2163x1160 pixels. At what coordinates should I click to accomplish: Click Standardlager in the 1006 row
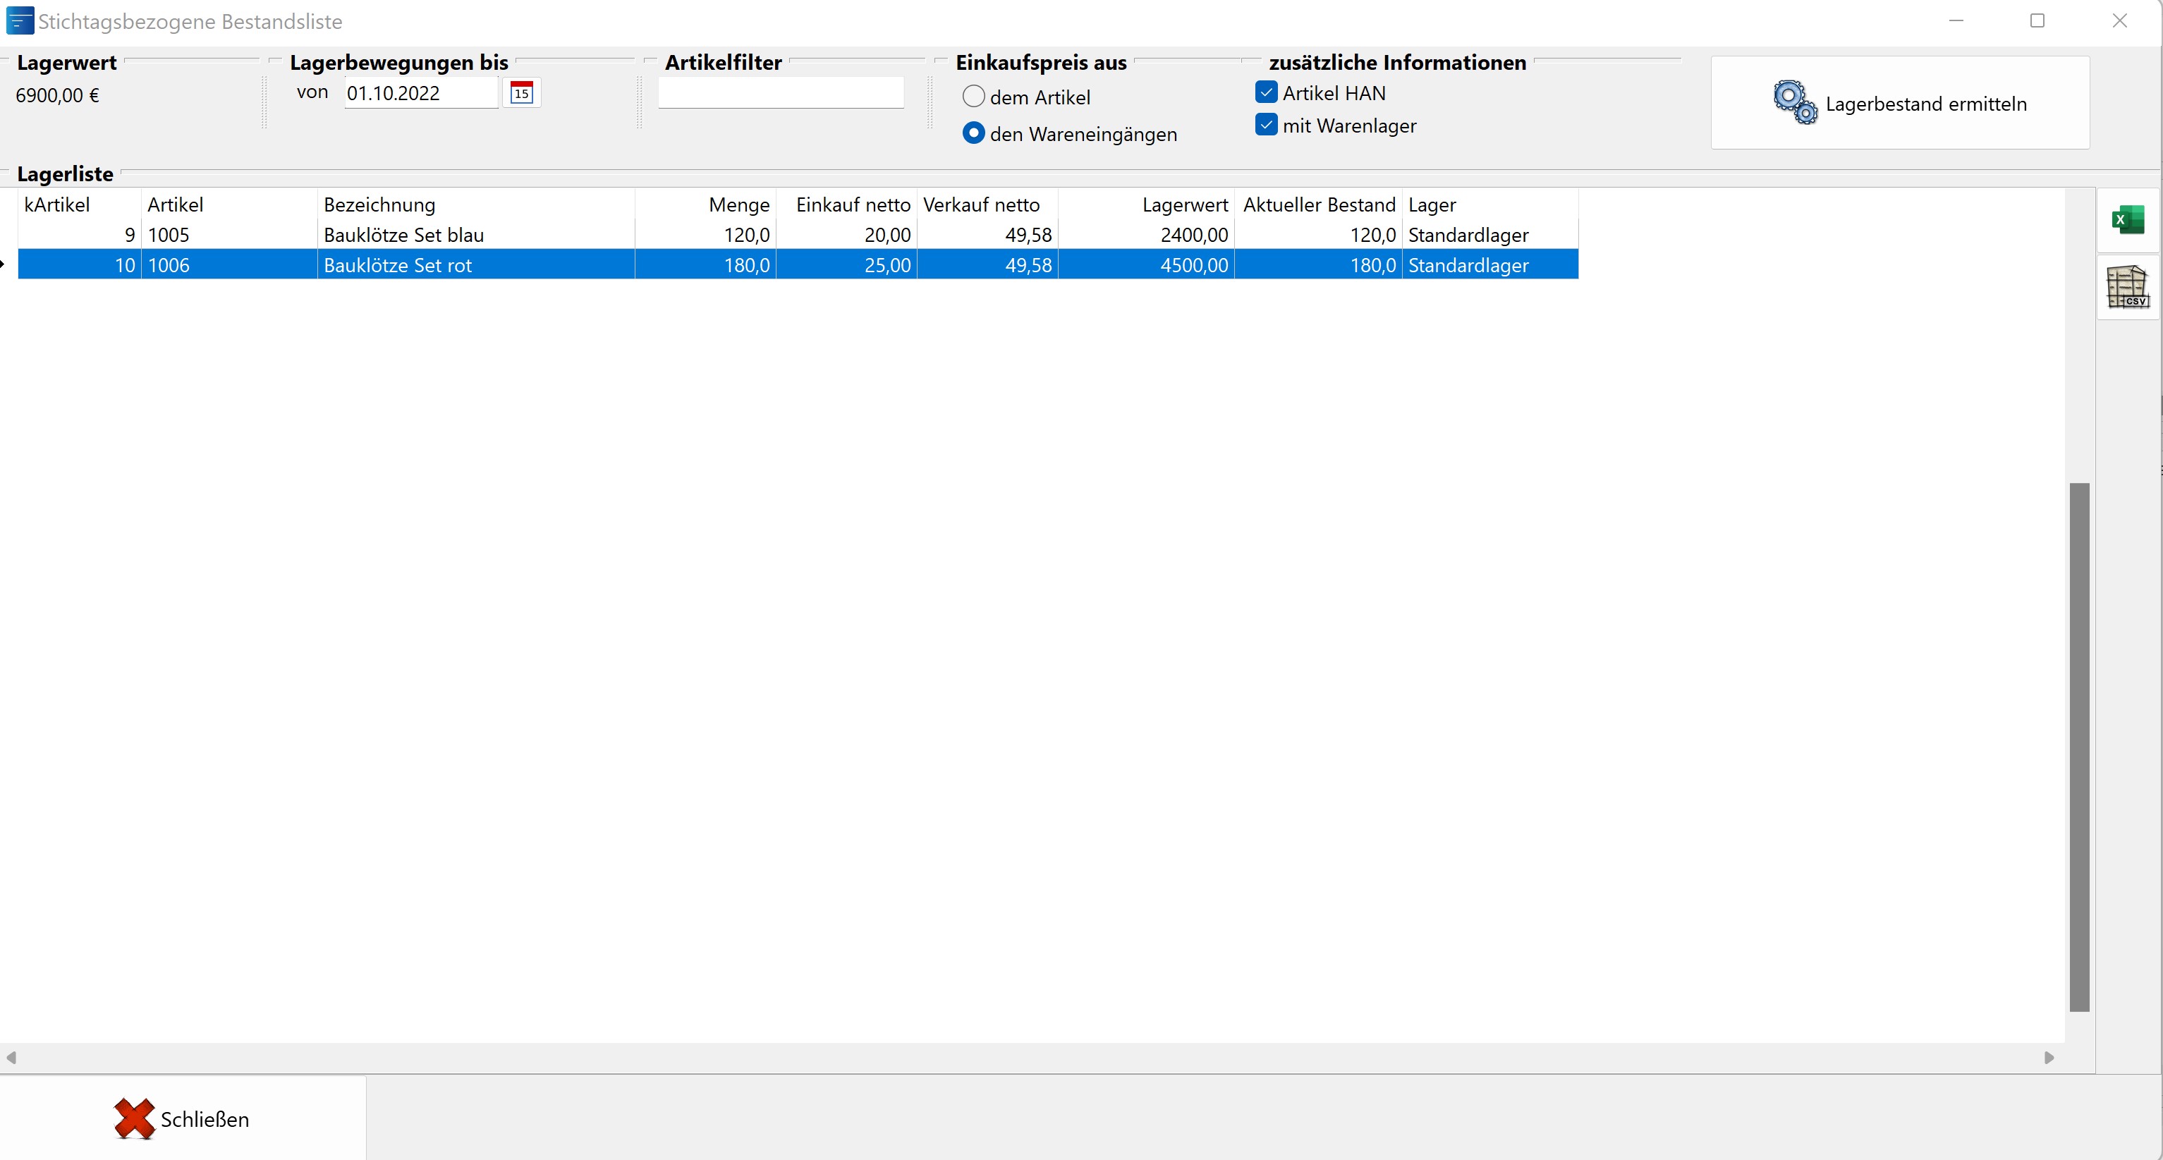click(x=1490, y=265)
